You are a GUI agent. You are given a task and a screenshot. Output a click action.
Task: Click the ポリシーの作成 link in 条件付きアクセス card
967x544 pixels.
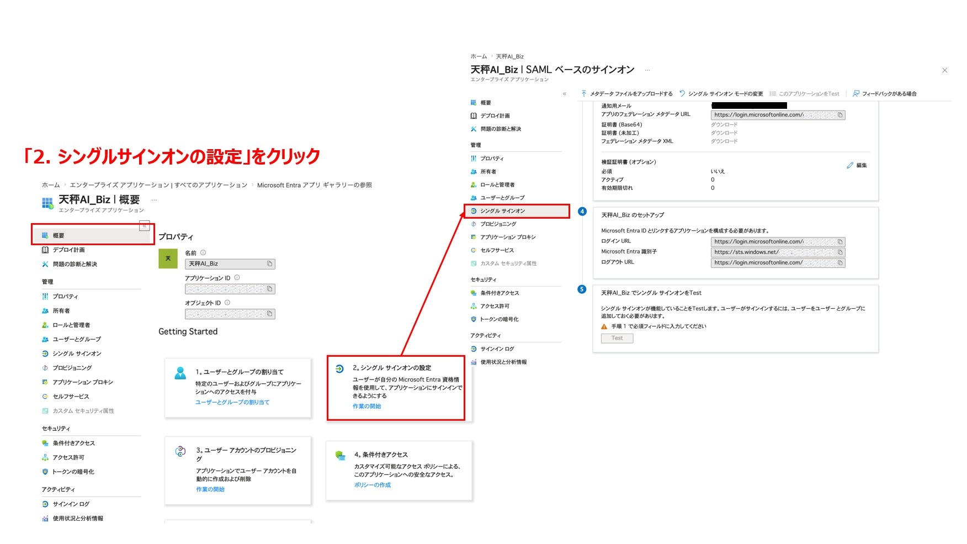373,485
